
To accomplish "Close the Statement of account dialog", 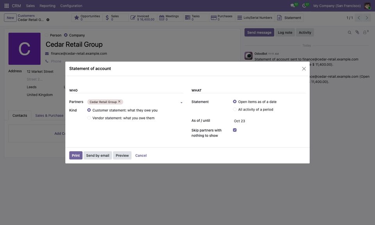I will pos(304,69).
